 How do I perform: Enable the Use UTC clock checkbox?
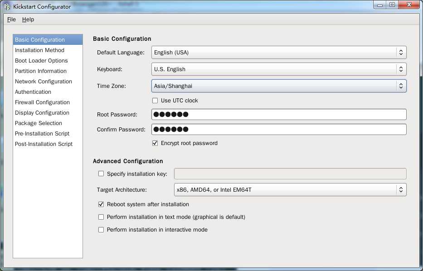tap(155, 101)
